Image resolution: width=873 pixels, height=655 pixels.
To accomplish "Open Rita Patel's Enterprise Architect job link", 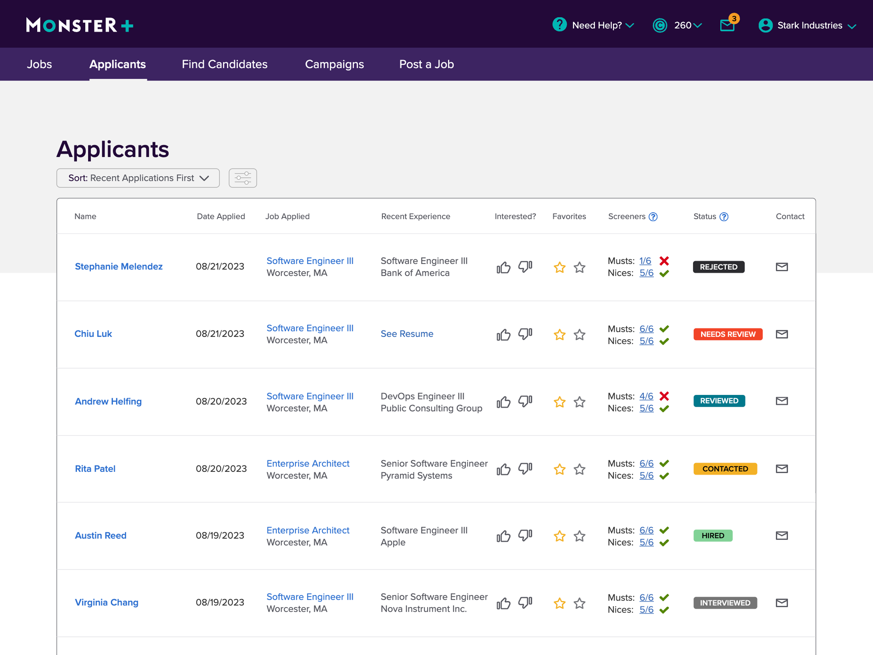I will (308, 463).
